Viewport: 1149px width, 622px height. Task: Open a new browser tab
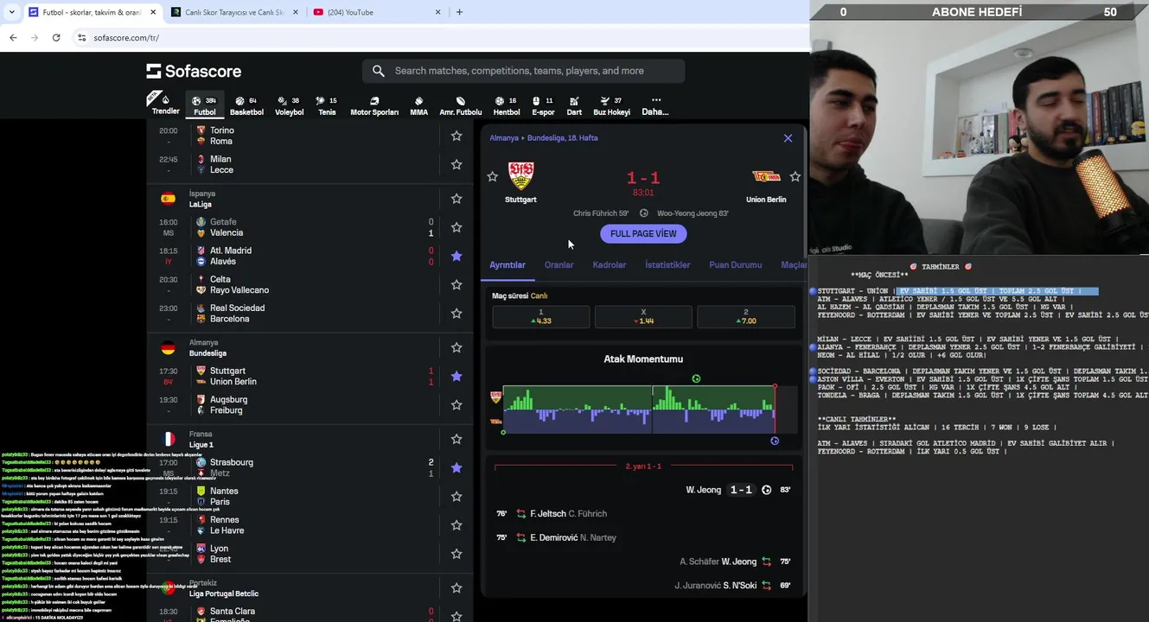tap(459, 12)
